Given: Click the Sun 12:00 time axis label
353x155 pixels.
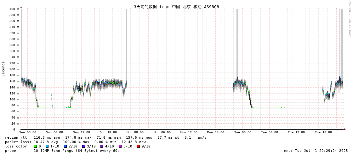Looking at the screenshot, I should (x=82, y=132).
